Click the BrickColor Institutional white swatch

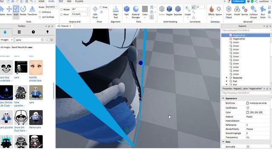point(247,103)
